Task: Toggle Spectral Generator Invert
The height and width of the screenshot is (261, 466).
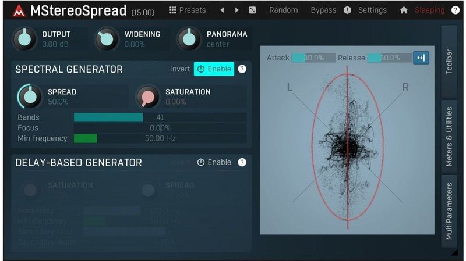Action: pos(180,69)
